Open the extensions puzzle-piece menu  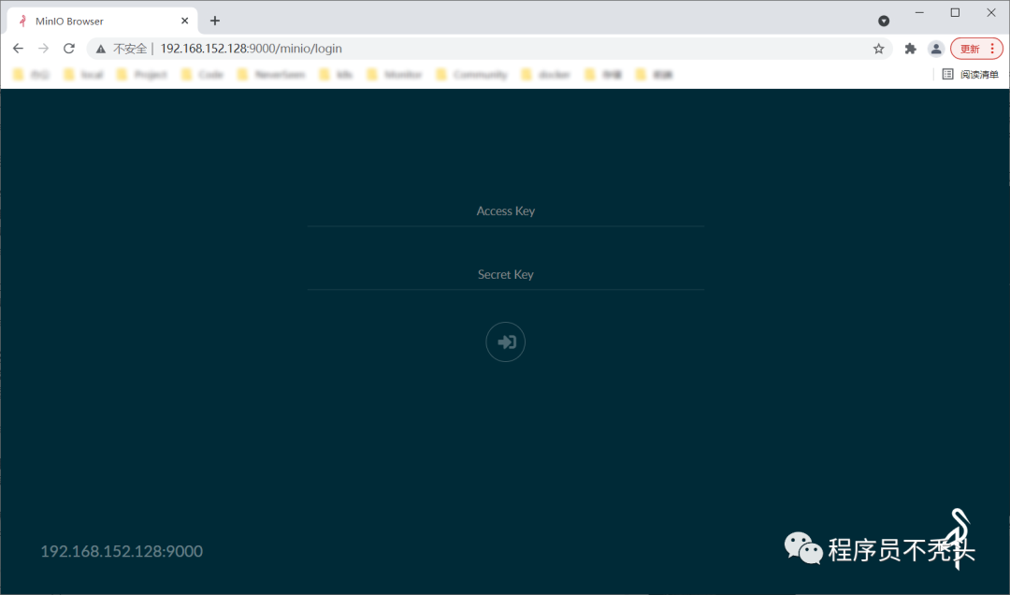point(910,49)
